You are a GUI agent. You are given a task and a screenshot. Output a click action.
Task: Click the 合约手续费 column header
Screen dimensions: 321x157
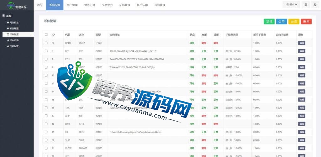(282, 35)
